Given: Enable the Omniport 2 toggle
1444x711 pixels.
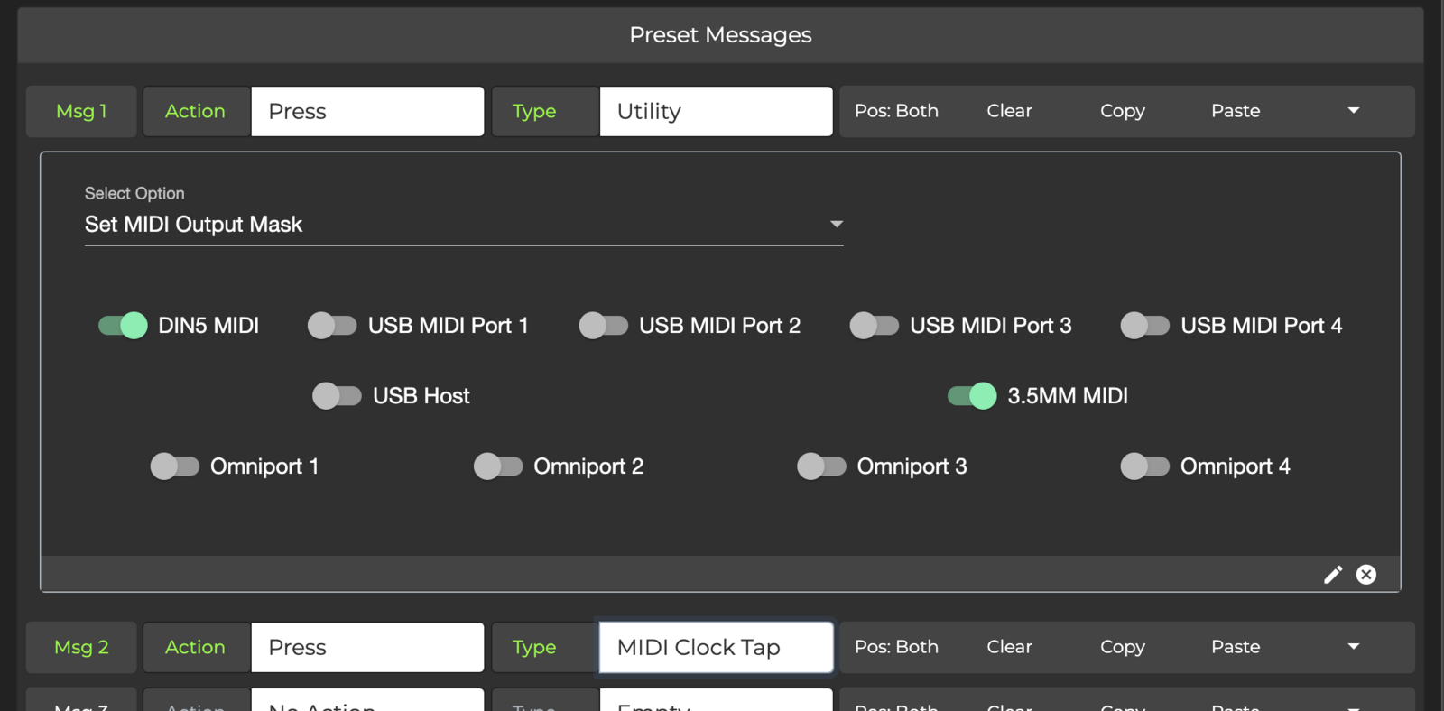Looking at the screenshot, I should [x=498, y=466].
